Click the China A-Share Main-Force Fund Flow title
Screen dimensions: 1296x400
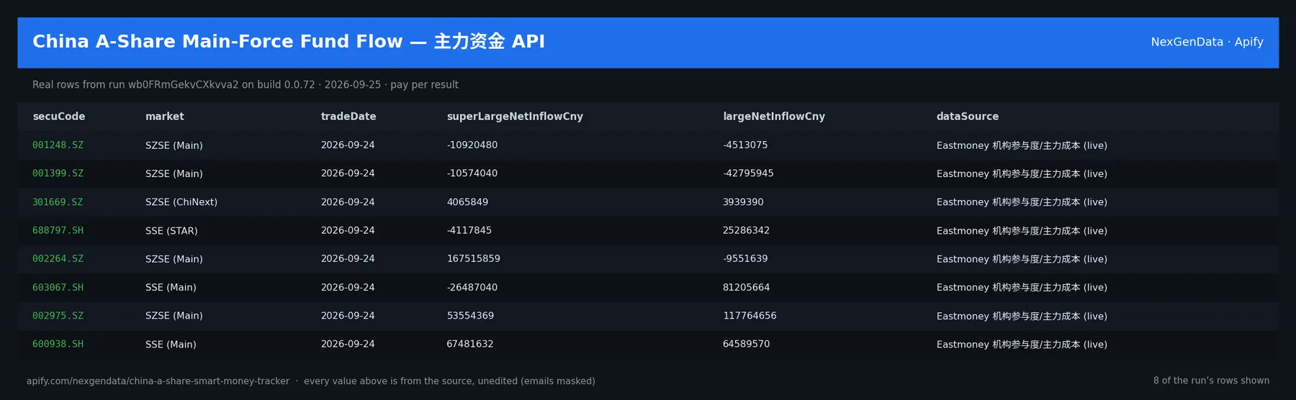(289, 42)
